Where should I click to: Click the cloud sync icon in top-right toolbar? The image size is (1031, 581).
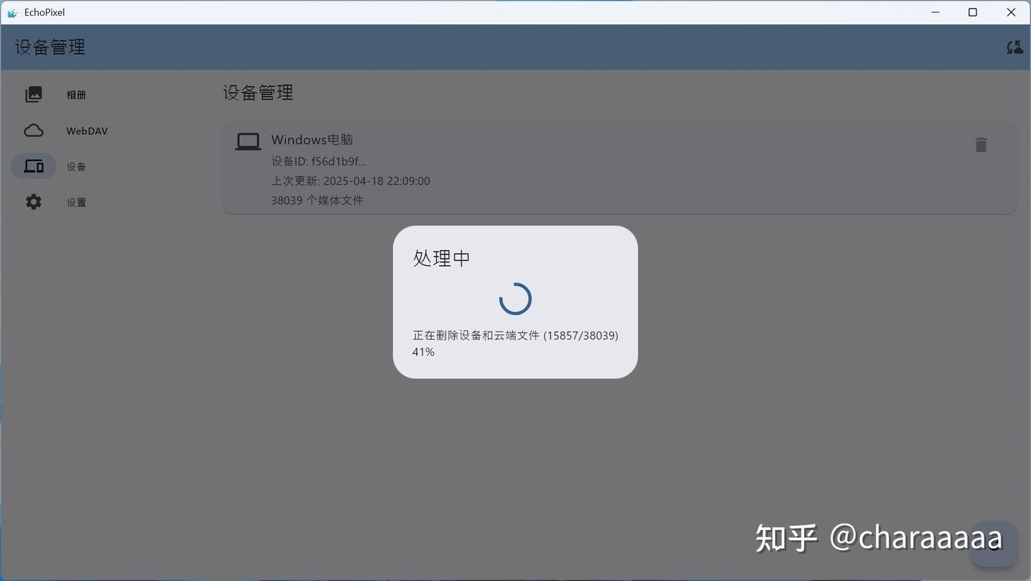pos(1014,47)
